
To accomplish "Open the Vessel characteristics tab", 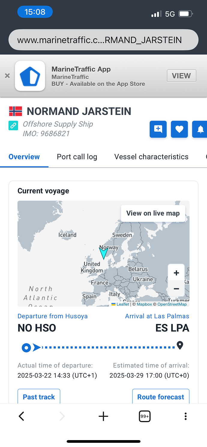I will pos(151,157).
